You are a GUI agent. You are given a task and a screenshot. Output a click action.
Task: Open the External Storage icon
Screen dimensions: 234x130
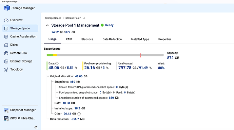click(6, 61)
